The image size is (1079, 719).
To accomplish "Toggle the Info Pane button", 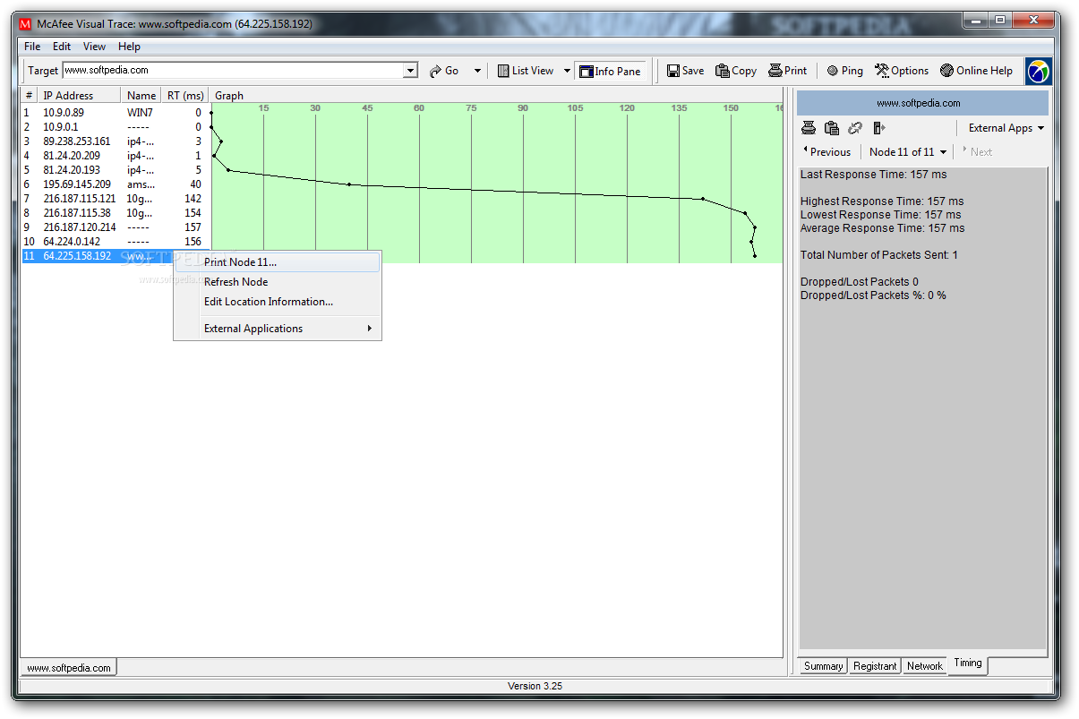I will 610,71.
